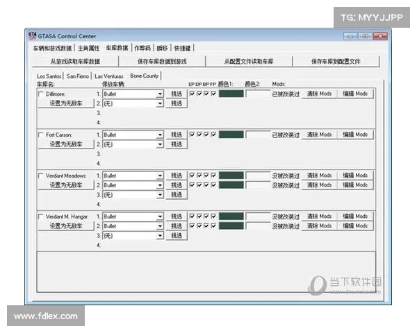Click the empty log area at bottom

(206, 272)
